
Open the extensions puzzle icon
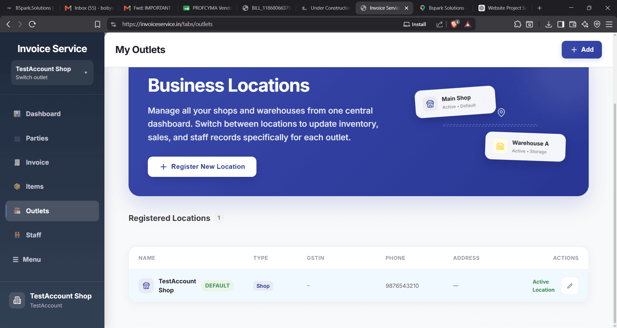[518, 24]
